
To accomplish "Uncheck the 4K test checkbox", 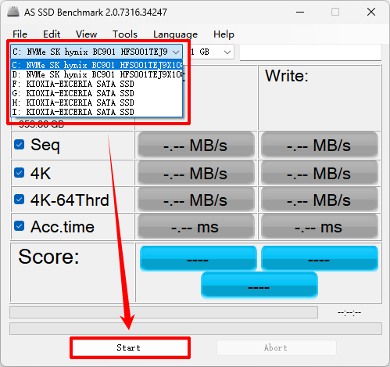I will 20,172.
